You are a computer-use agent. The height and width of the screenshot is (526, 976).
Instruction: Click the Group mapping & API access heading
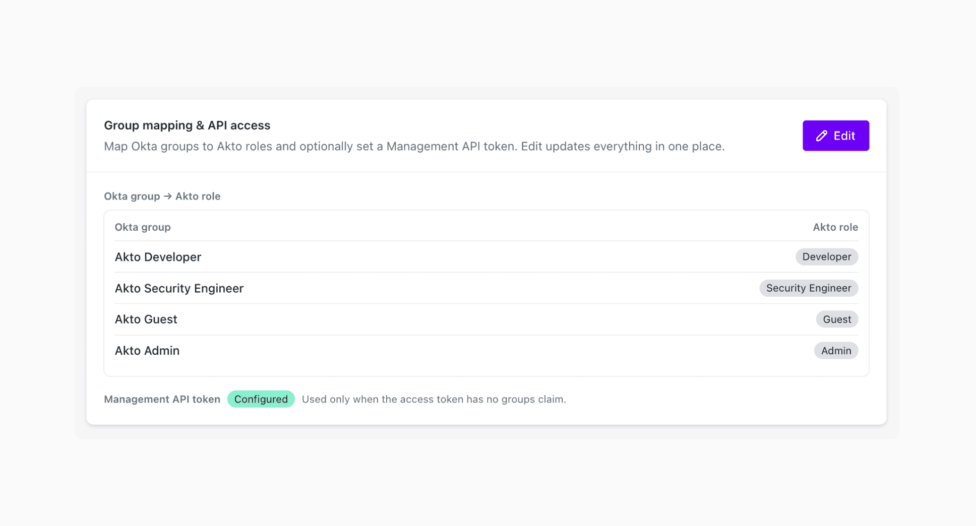[x=187, y=125]
